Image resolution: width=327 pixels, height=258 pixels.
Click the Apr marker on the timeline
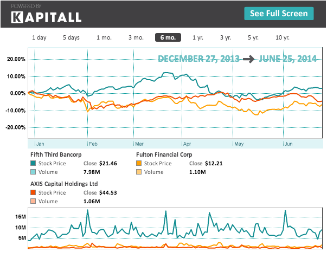(187, 144)
